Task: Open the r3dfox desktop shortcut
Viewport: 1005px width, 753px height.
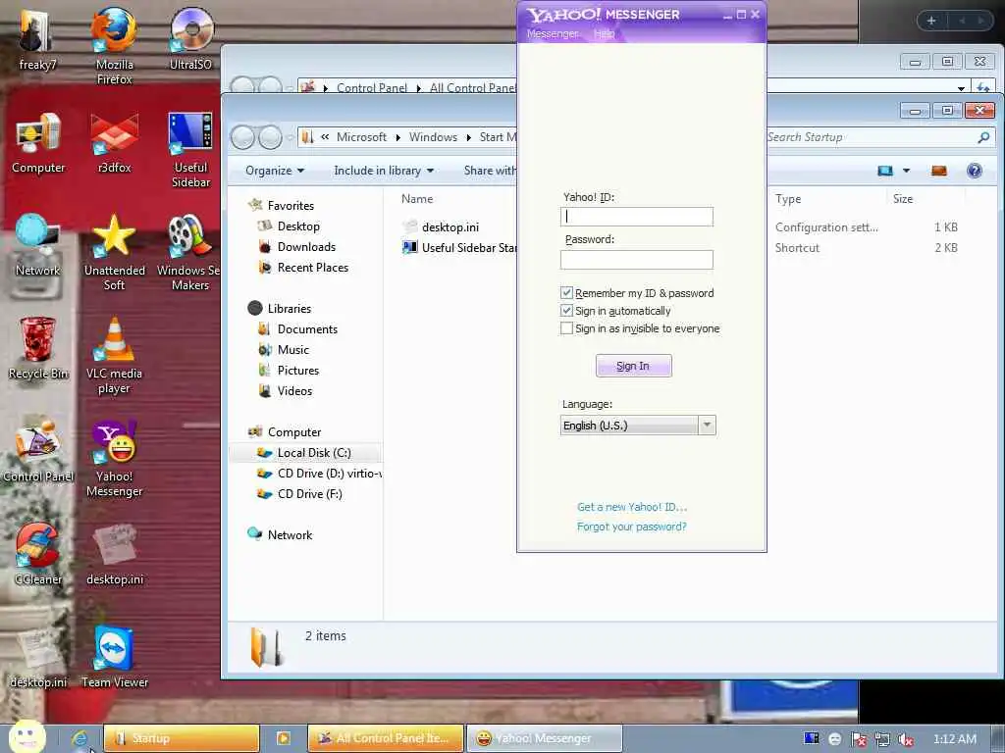Action: 114,142
